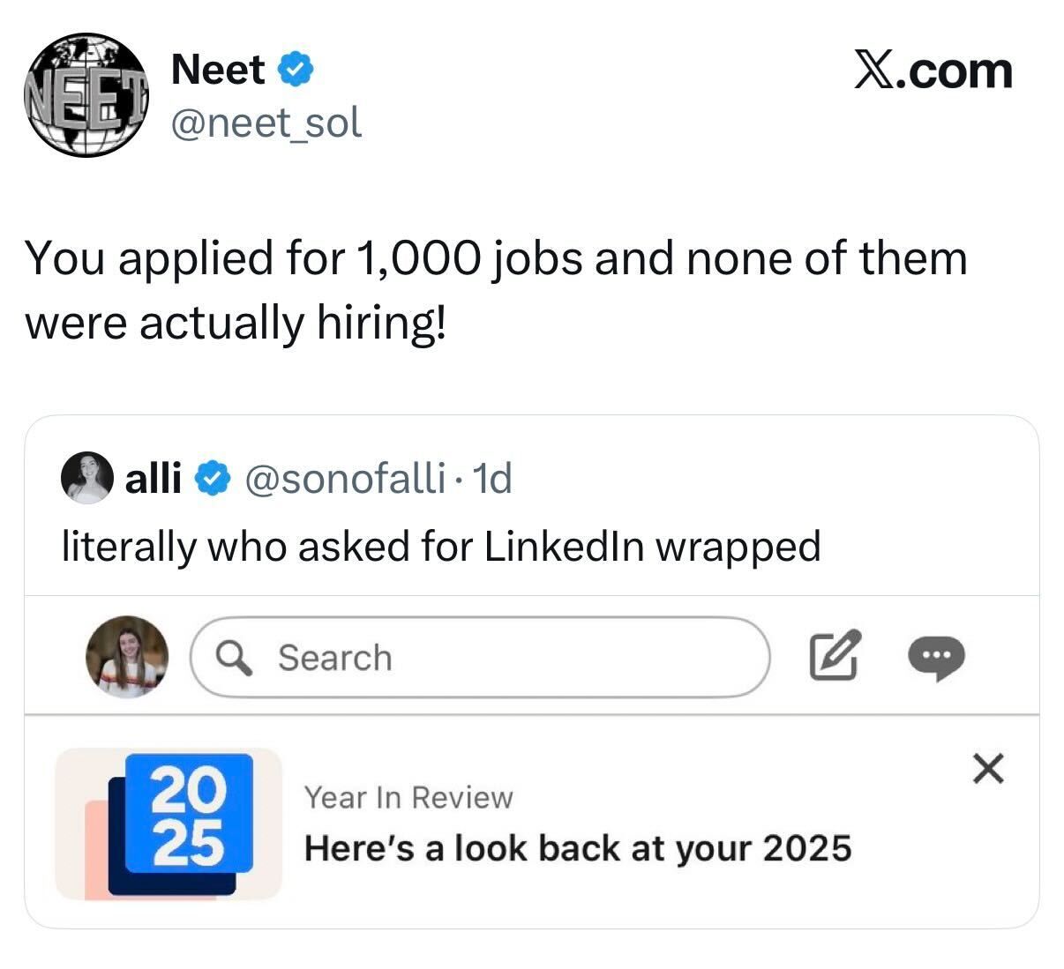The width and height of the screenshot is (1064, 969).
Task: Click the alli display name
Action: (x=154, y=479)
